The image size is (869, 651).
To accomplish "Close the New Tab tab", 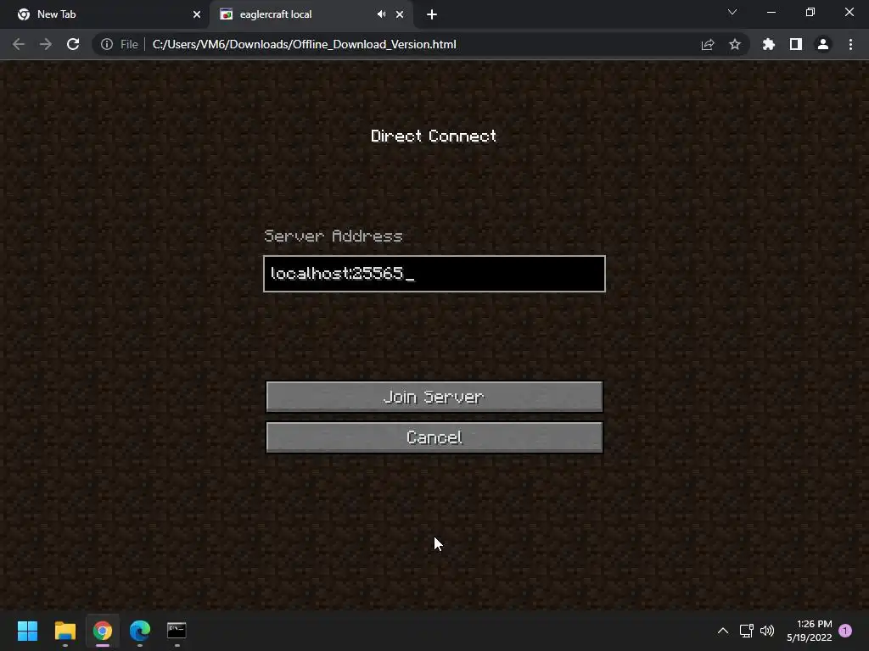I will (197, 14).
